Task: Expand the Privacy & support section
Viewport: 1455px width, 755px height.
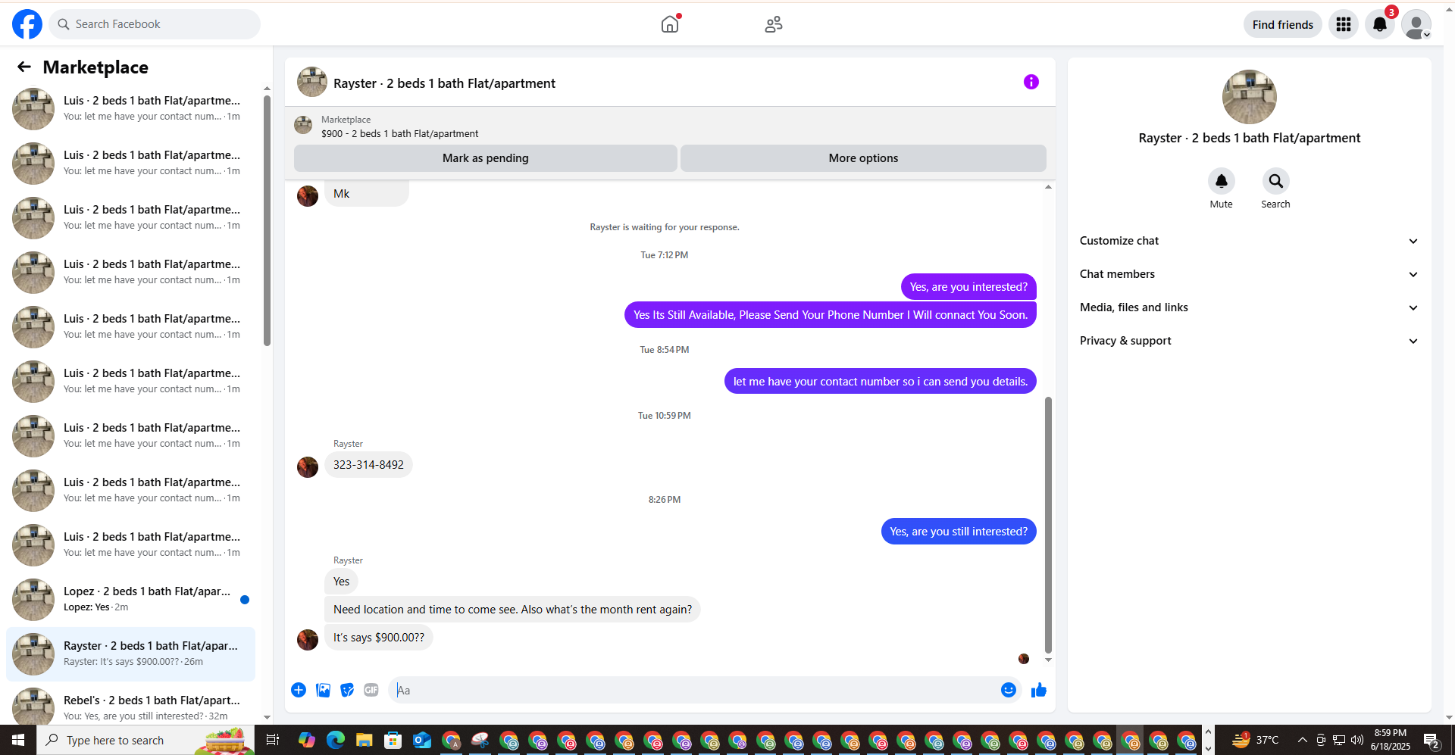Action: 1249,341
